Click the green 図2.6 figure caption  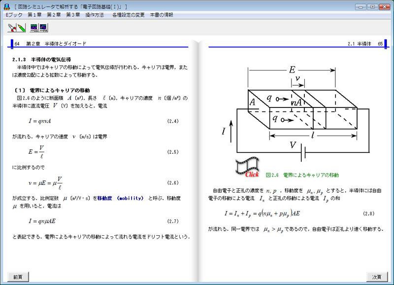pos(302,175)
